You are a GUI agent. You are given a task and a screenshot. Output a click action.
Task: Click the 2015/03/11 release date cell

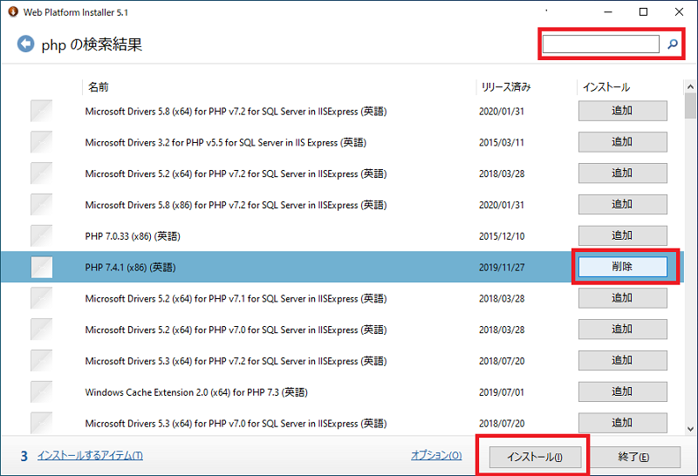coord(502,142)
